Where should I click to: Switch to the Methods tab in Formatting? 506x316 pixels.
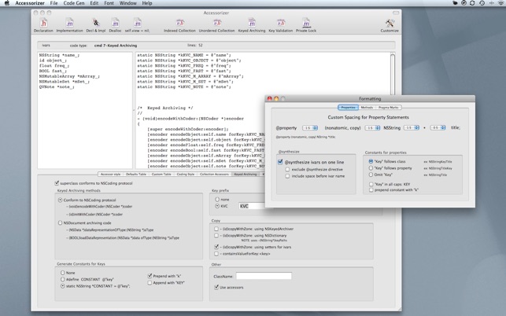point(367,108)
